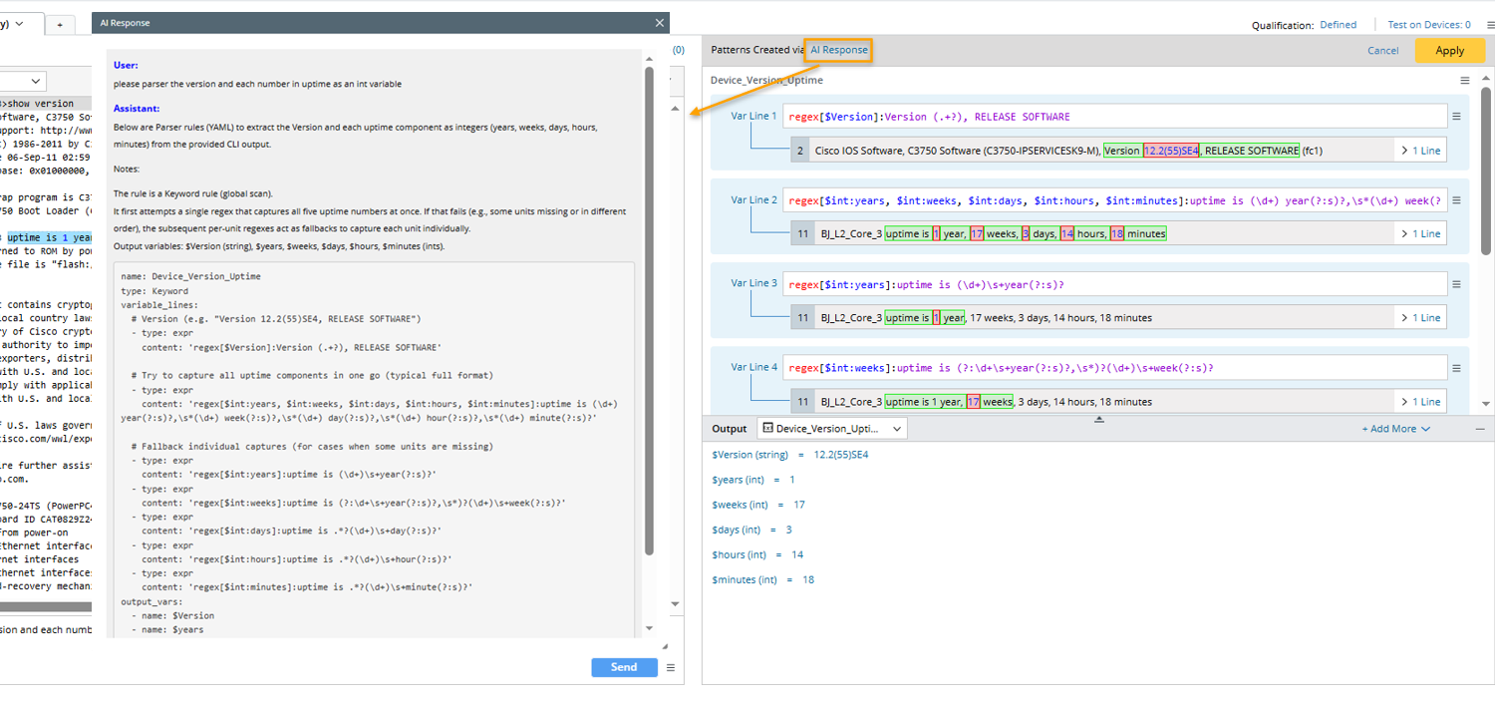Click Test on Devices: 0 link
This screenshot has height=711, width=1495.
tap(1429, 25)
